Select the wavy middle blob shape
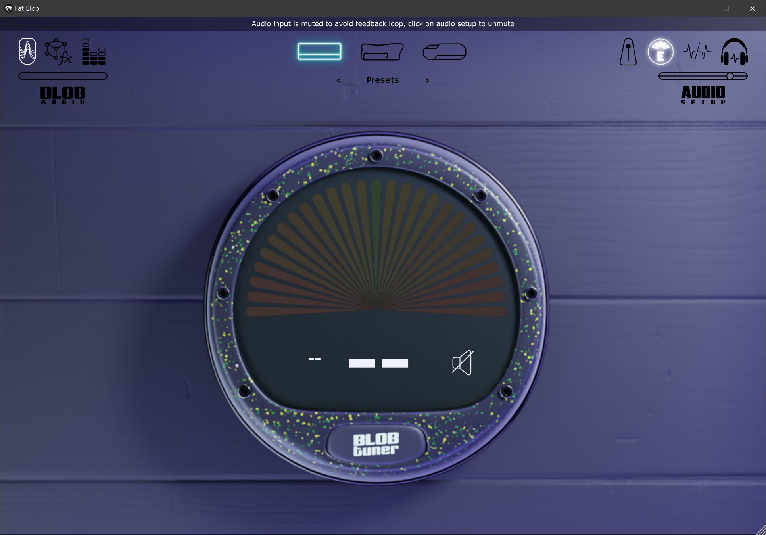Image resolution: width=766 pixels, height=535 pixels. pyautogui.click(x=382, y=52)
